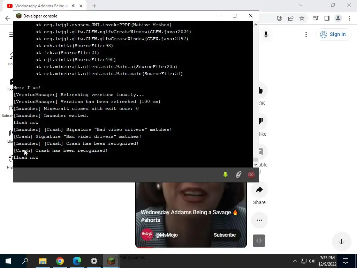
Task: Click the Like thumbs-up button
Action: (261, 91)
